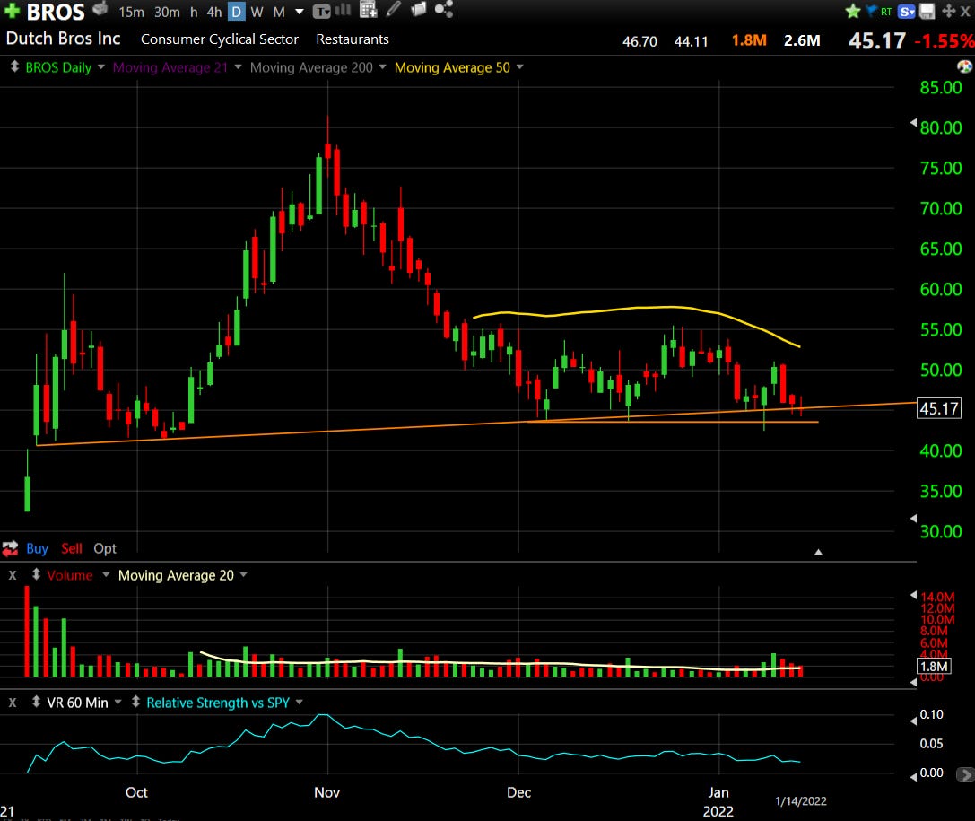Screen dimensions: 975x821
Task: Click the 44.11 low value
Action: (x=691, y=41)
